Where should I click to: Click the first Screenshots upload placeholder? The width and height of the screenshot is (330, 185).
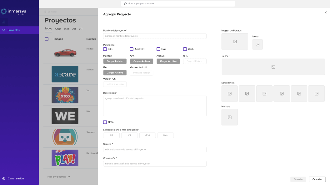(229, 93)
